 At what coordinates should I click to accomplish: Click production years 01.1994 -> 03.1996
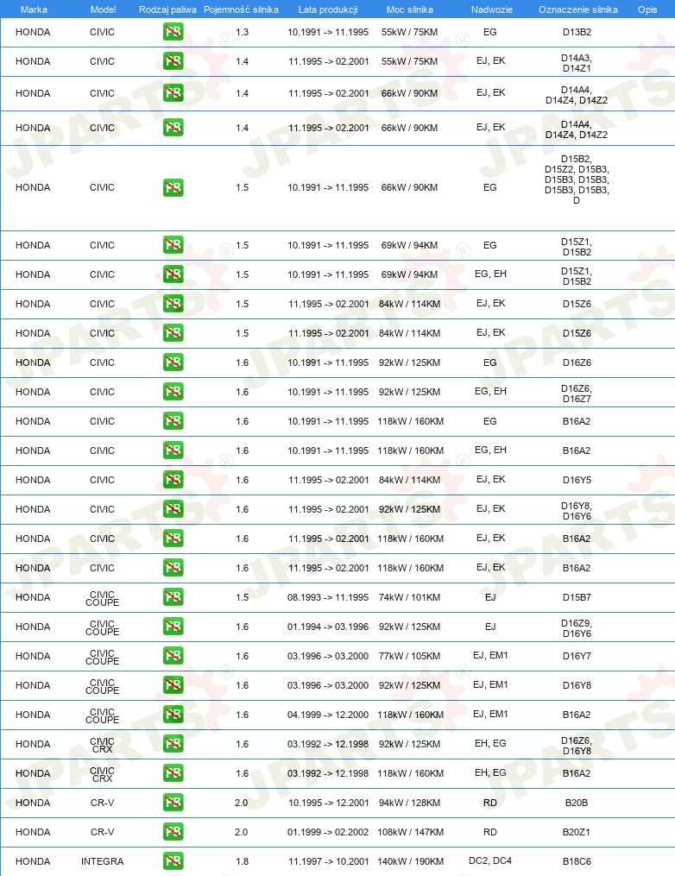click(x=328, y=627)
